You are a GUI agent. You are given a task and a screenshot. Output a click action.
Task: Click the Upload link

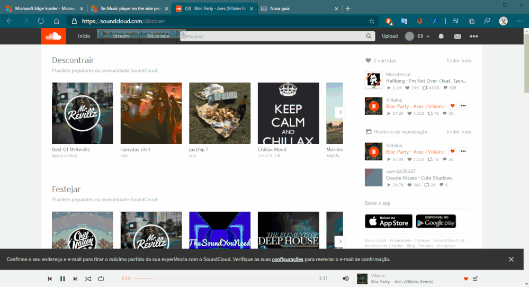pos(390,36)
